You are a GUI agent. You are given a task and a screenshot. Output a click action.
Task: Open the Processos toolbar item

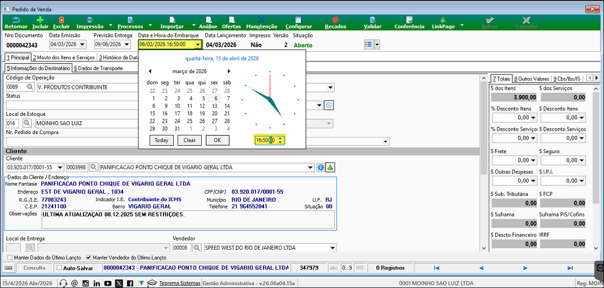[x=130, y=20]
